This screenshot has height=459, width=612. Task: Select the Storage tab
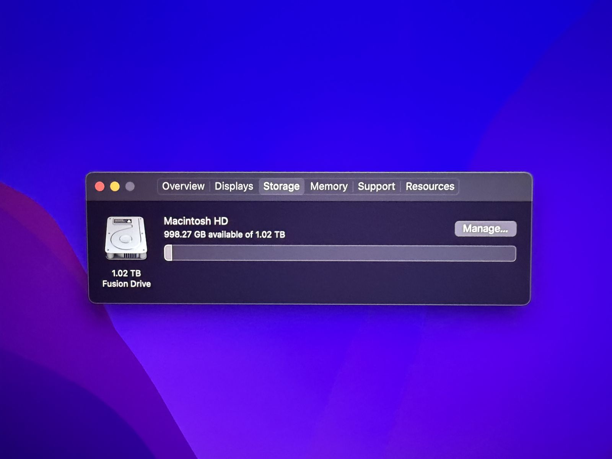tap(281, 186)
